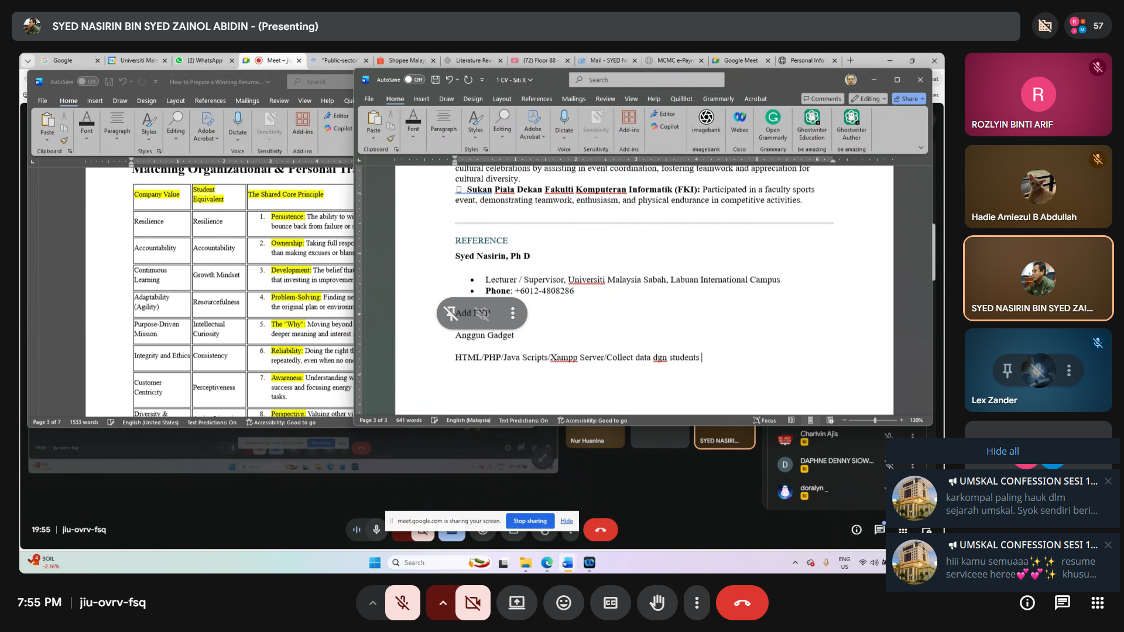Toggle Focus mode in CV status bar
The image size is (1124, 632).
764,420
